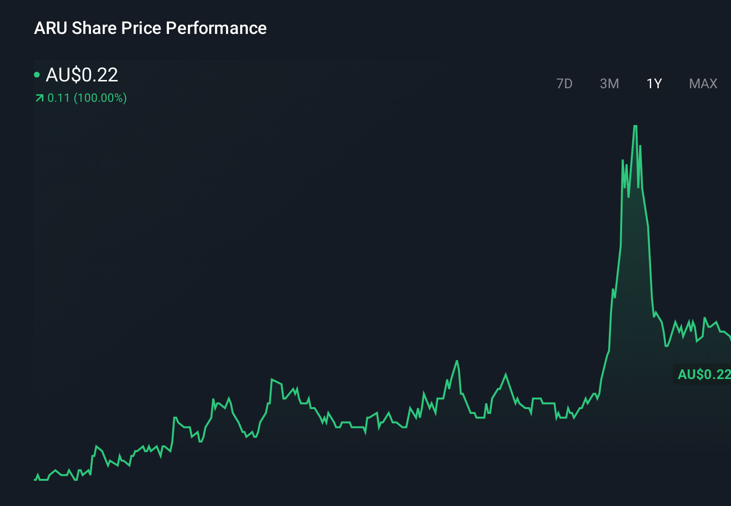Select the 1Y time range tab
Screen dimensions: 731x506
[x=654, y=83]
